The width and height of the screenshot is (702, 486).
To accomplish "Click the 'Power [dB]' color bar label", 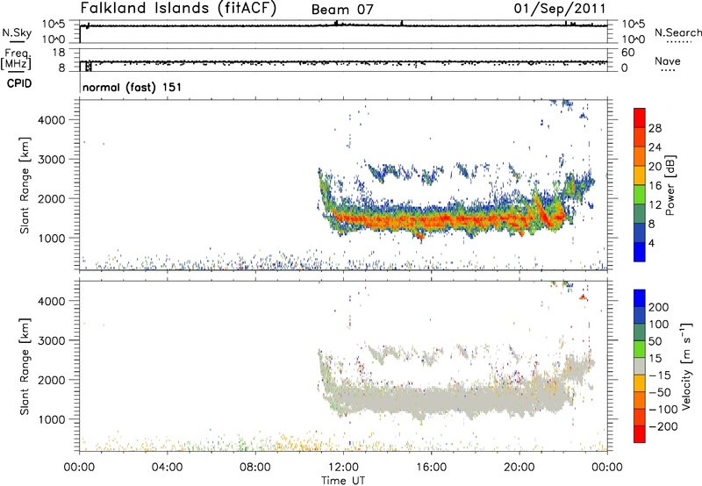I will pos(670,185).
